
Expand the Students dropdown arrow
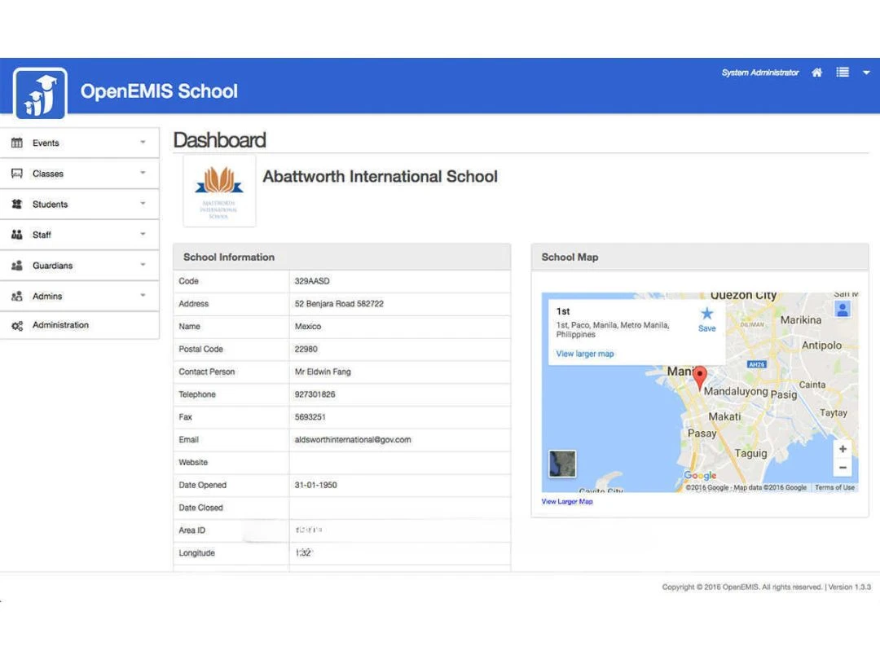pyautogui.click(x=143, y=203)
